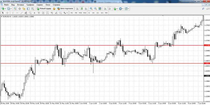Click the Zoom In magnifier icon
The width and height of the screenshot is (210, 105).
pos(91,9)
